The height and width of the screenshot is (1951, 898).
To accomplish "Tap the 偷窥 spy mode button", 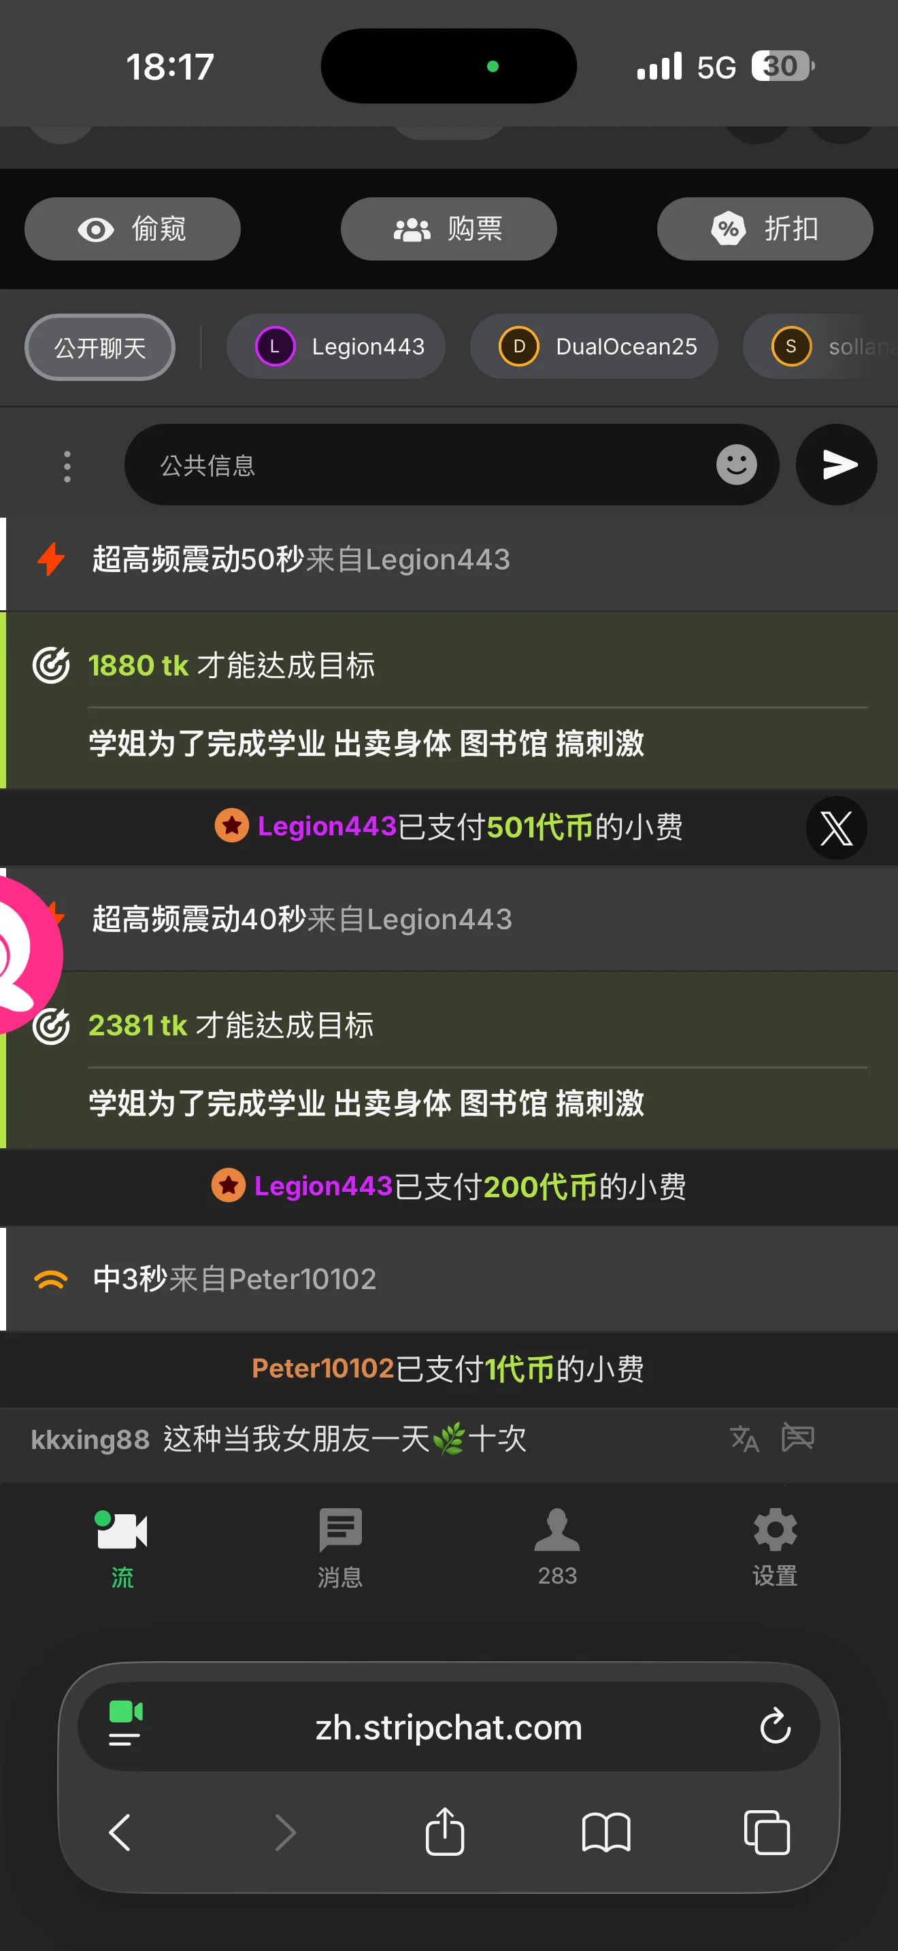I will coord(133,229).
